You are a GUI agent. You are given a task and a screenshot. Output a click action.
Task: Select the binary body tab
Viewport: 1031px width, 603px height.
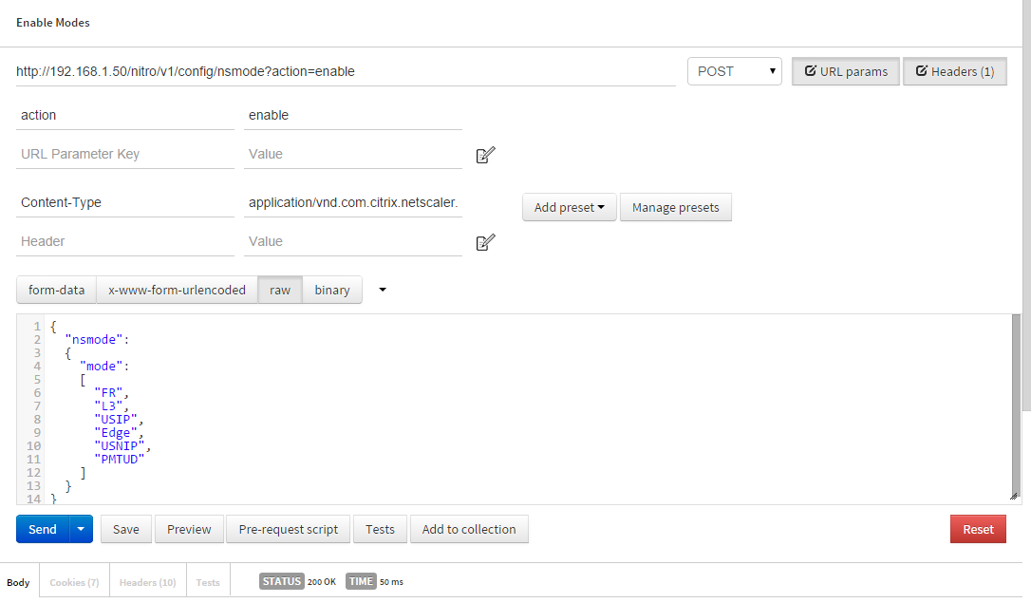(332, 290)
